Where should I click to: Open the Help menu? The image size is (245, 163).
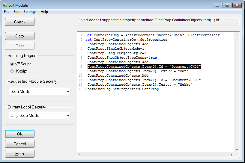click(x=44, y=12)
